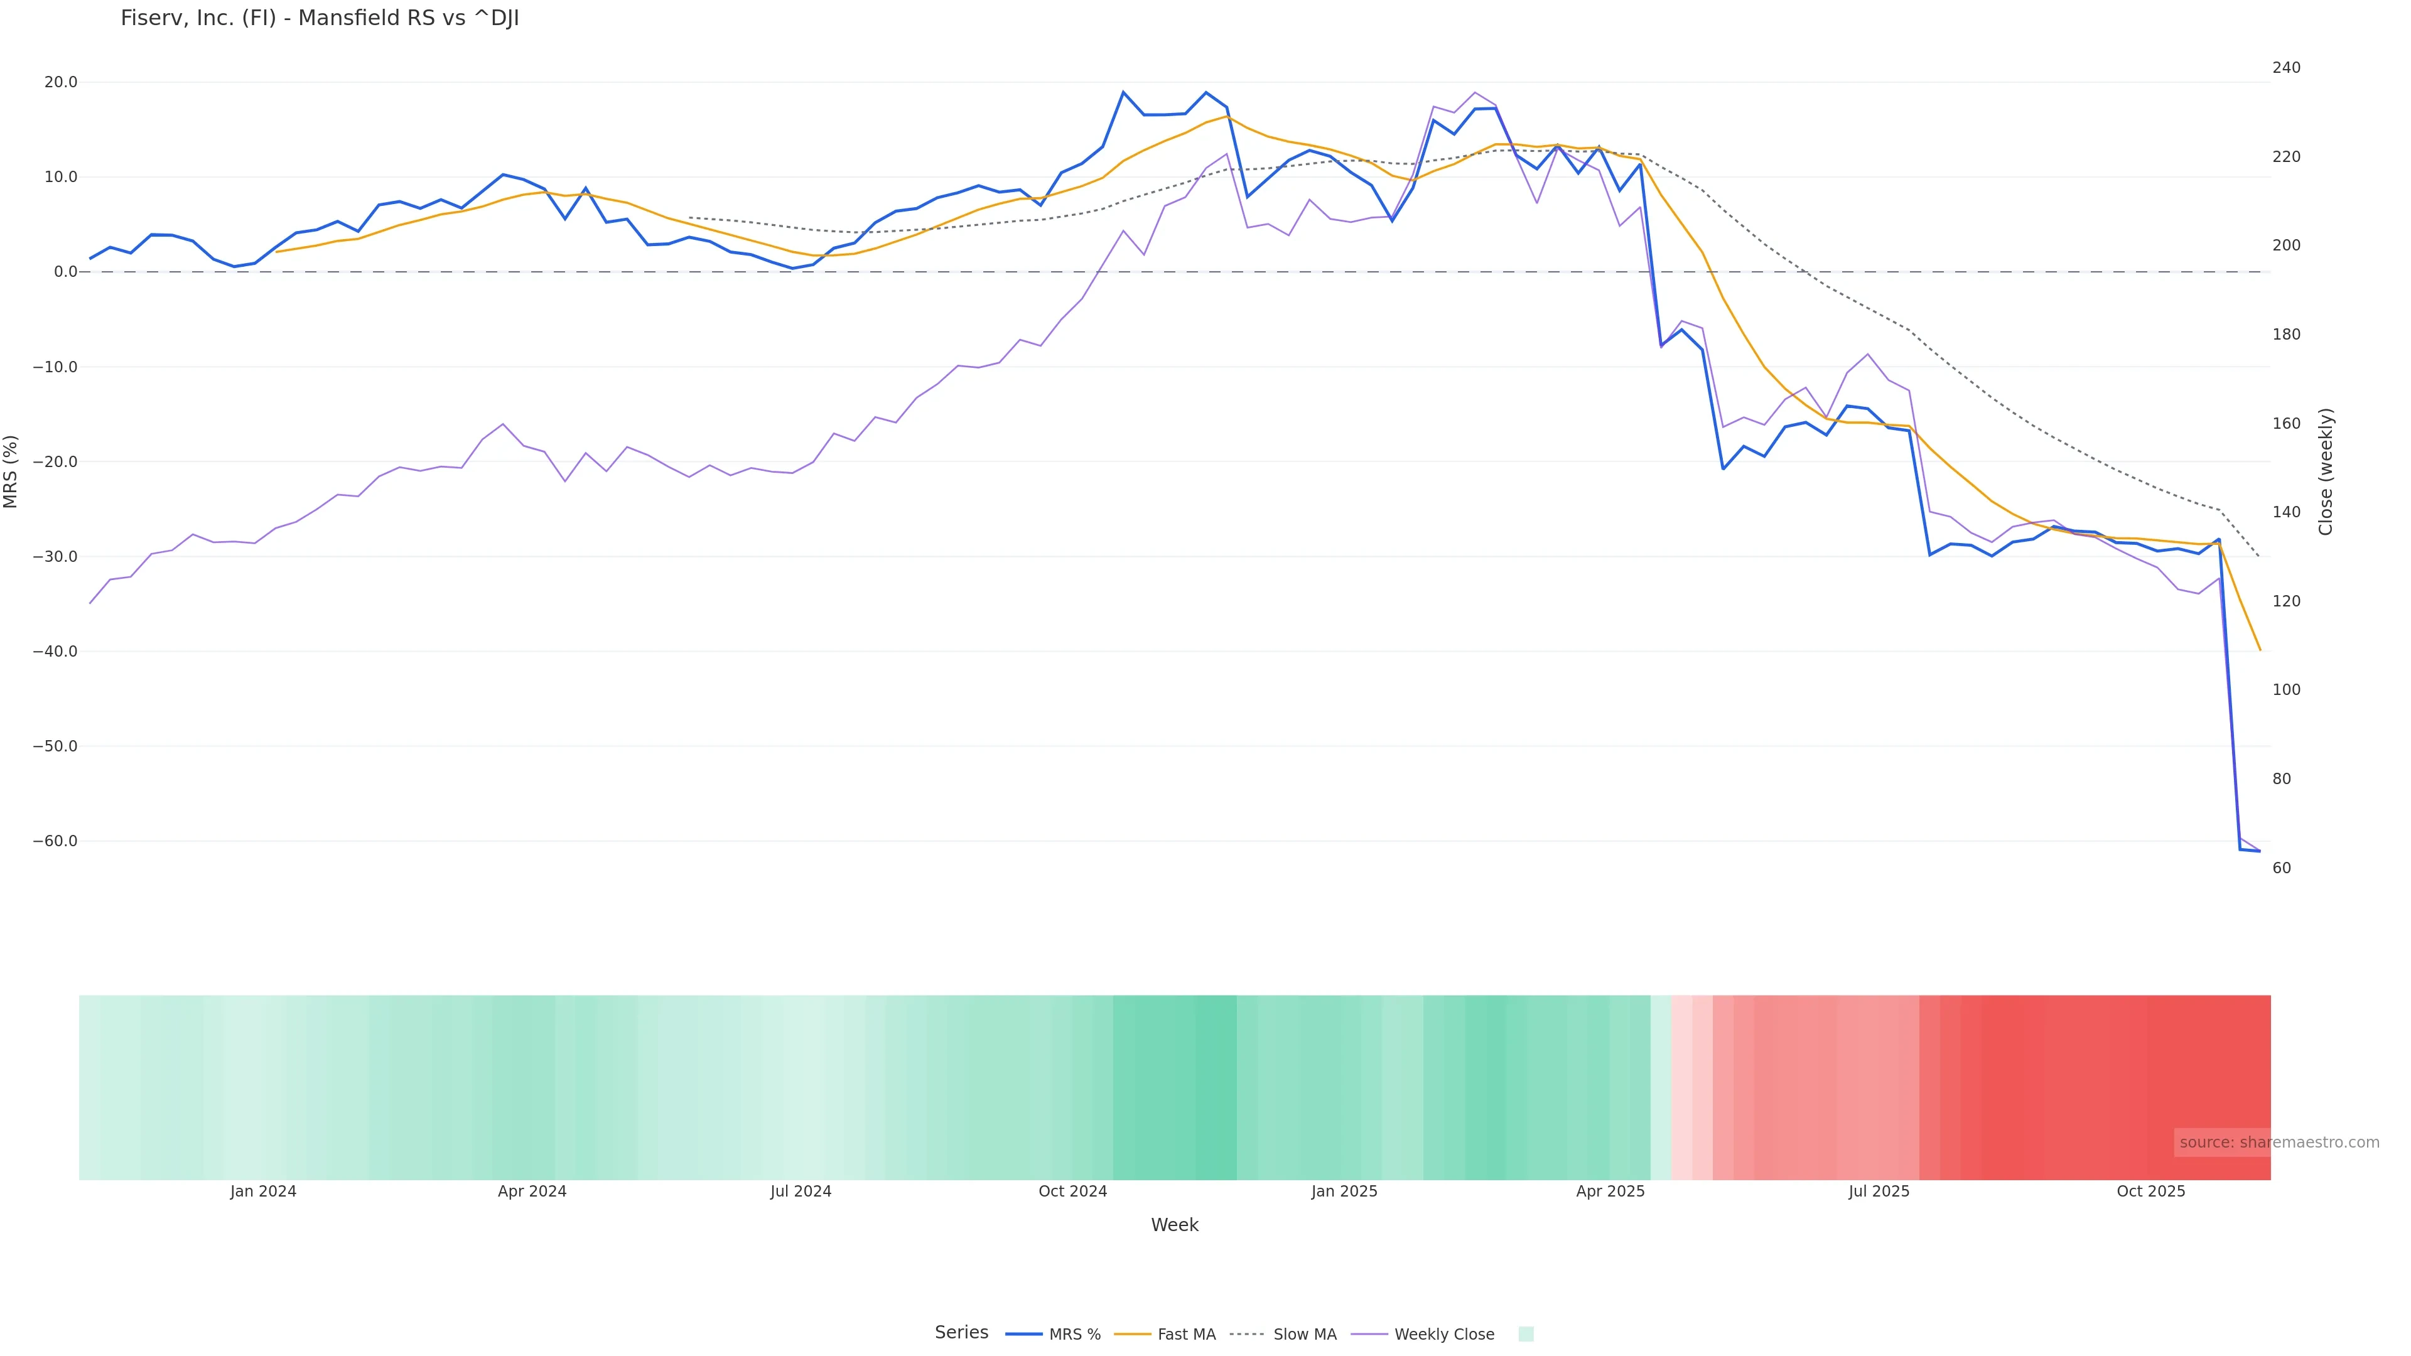Click the pale green legend swatch

[x=1526, y=1335]
